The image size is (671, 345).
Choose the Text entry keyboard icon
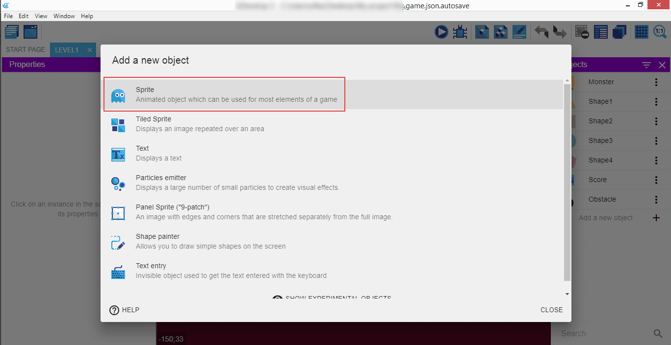[x=118, y=272]
